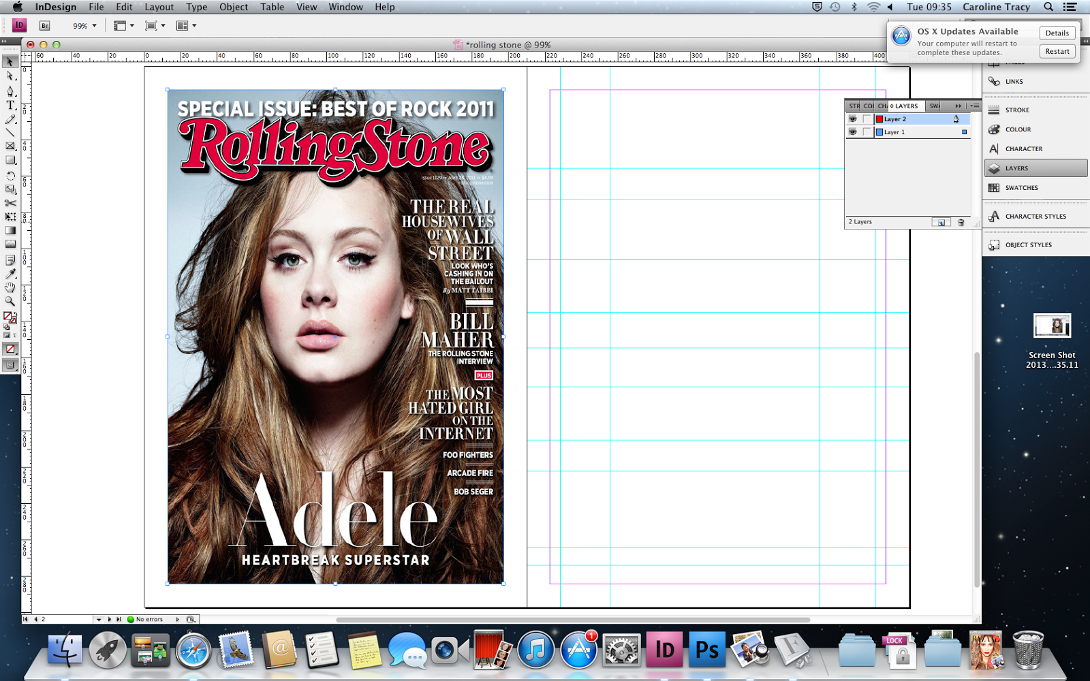Select the Layer 1 row
This screenshot has height=681, width=1090.
907,132
